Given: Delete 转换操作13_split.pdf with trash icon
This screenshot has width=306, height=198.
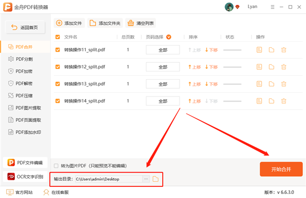Looking at the screenshot, I should 284,84.
